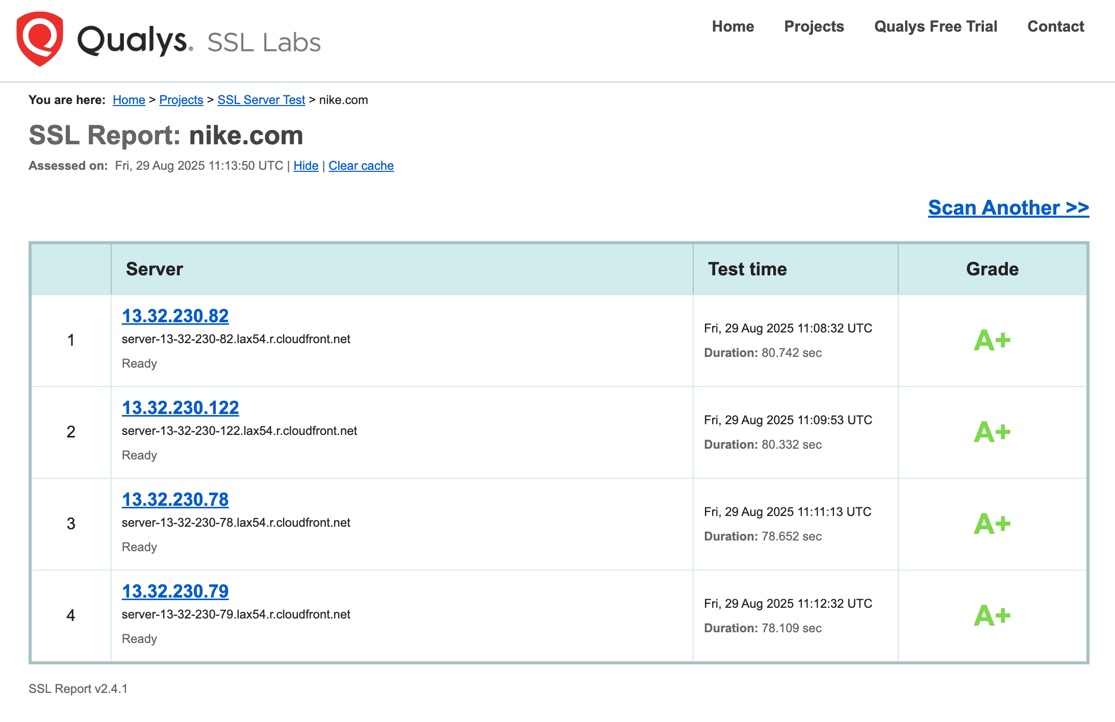
Task: Click Ready status under 13.32.230.82
Action: tap(139, 364)
